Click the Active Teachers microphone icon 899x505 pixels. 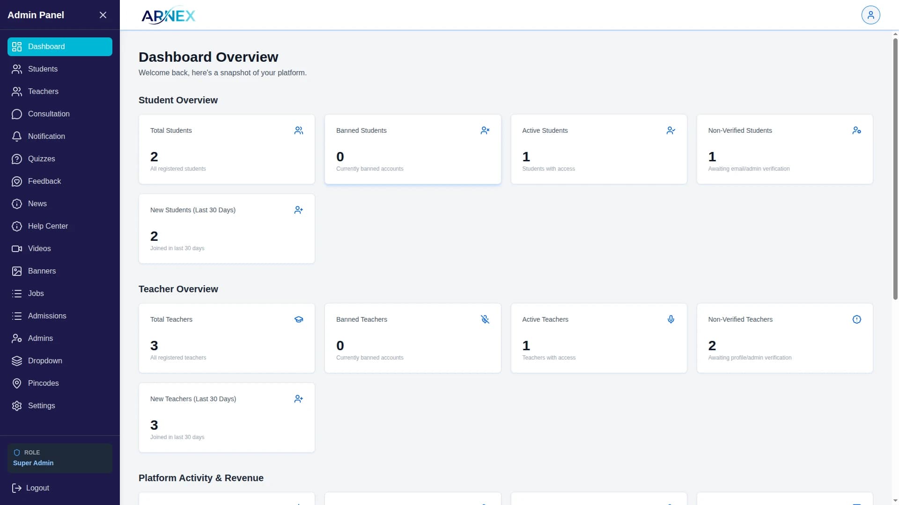(x=671, y=319)
